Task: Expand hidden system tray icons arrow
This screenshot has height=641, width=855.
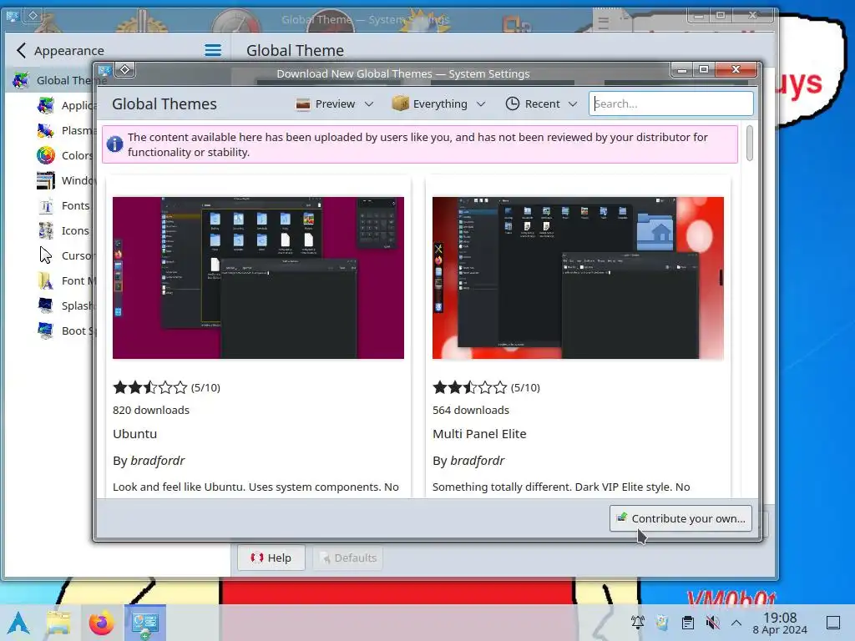Action: (736, 622)
